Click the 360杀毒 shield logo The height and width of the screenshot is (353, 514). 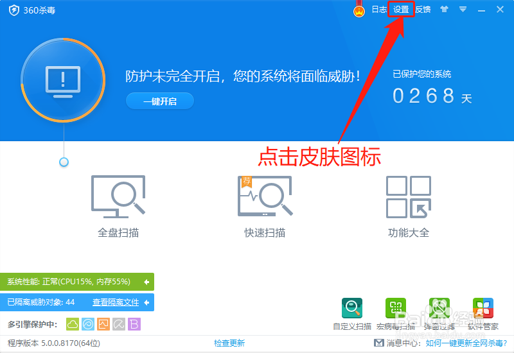[13, 10]
